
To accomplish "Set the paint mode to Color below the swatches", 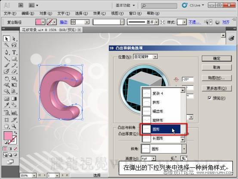I will (5, 149).
